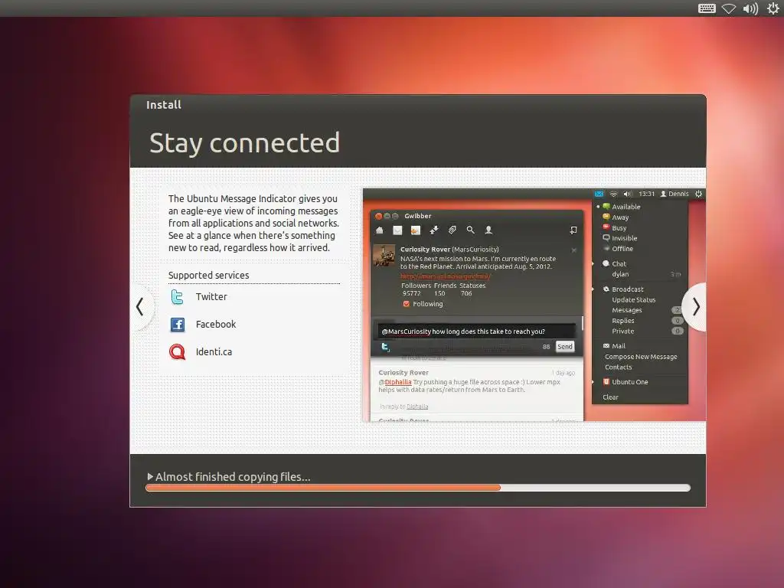Click the Gwibber messages envelope icon
Image resolution: width=784 pixels, height=588 pixels.
click(397, 230)
